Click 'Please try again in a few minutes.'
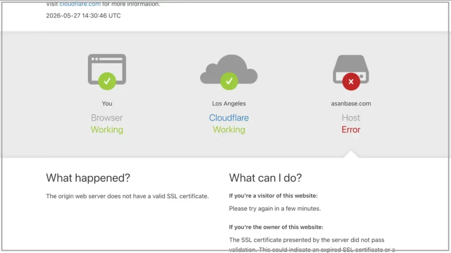 click(x=275, y=209)
